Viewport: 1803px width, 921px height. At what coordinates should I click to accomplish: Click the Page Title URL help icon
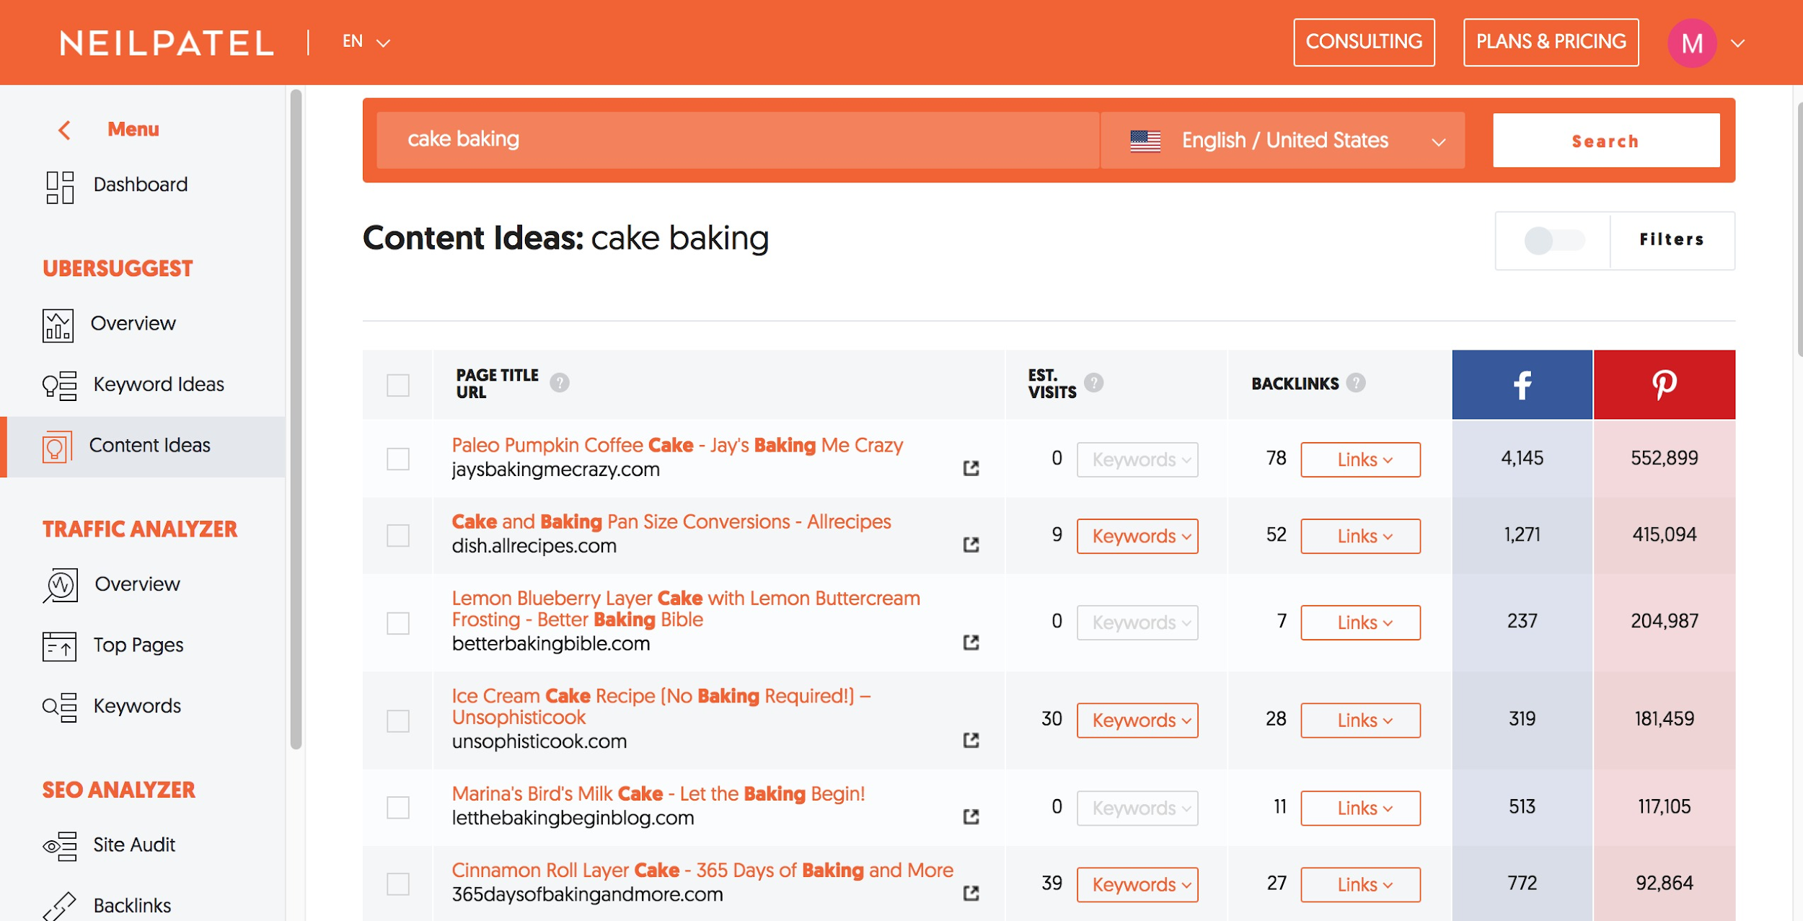[560, 383]
